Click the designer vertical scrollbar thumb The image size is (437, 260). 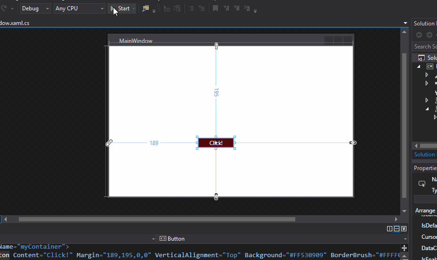click(x=404, y=125)
